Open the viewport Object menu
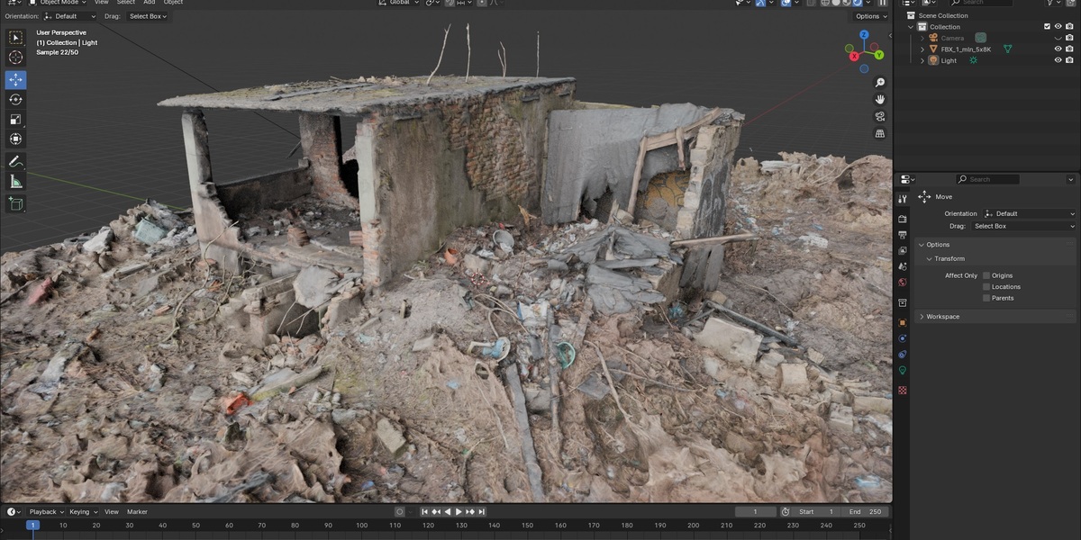This screenshot has width=1081, height=540. 173,3
